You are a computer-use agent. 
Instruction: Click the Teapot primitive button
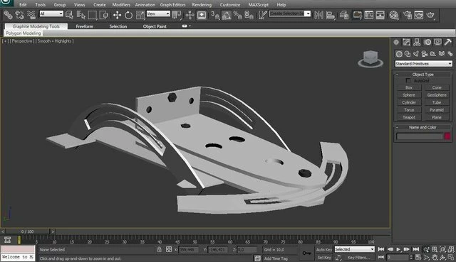coord(409,117)
